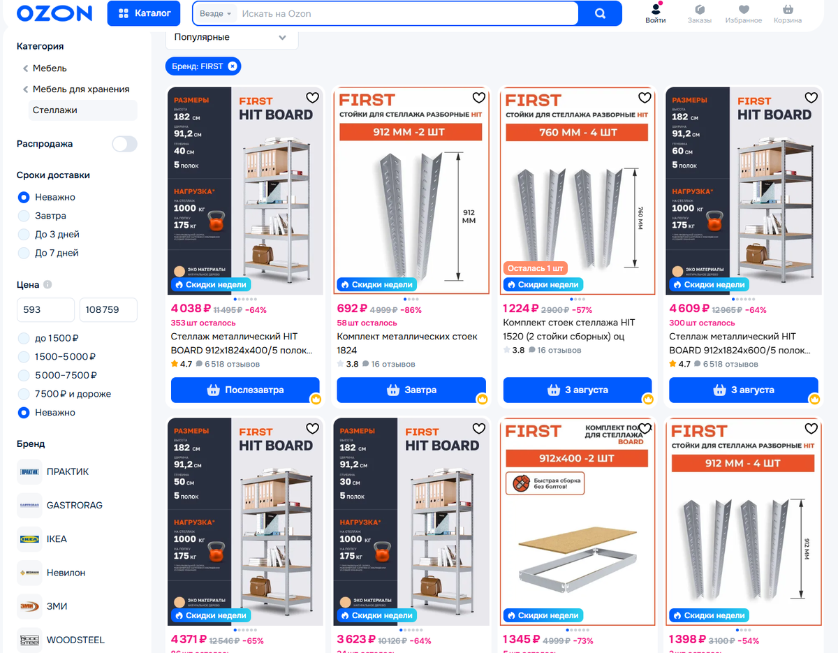
Task: Click the crown badge on Завтра card
Action: pyautogui.click(x=482, y=399)
